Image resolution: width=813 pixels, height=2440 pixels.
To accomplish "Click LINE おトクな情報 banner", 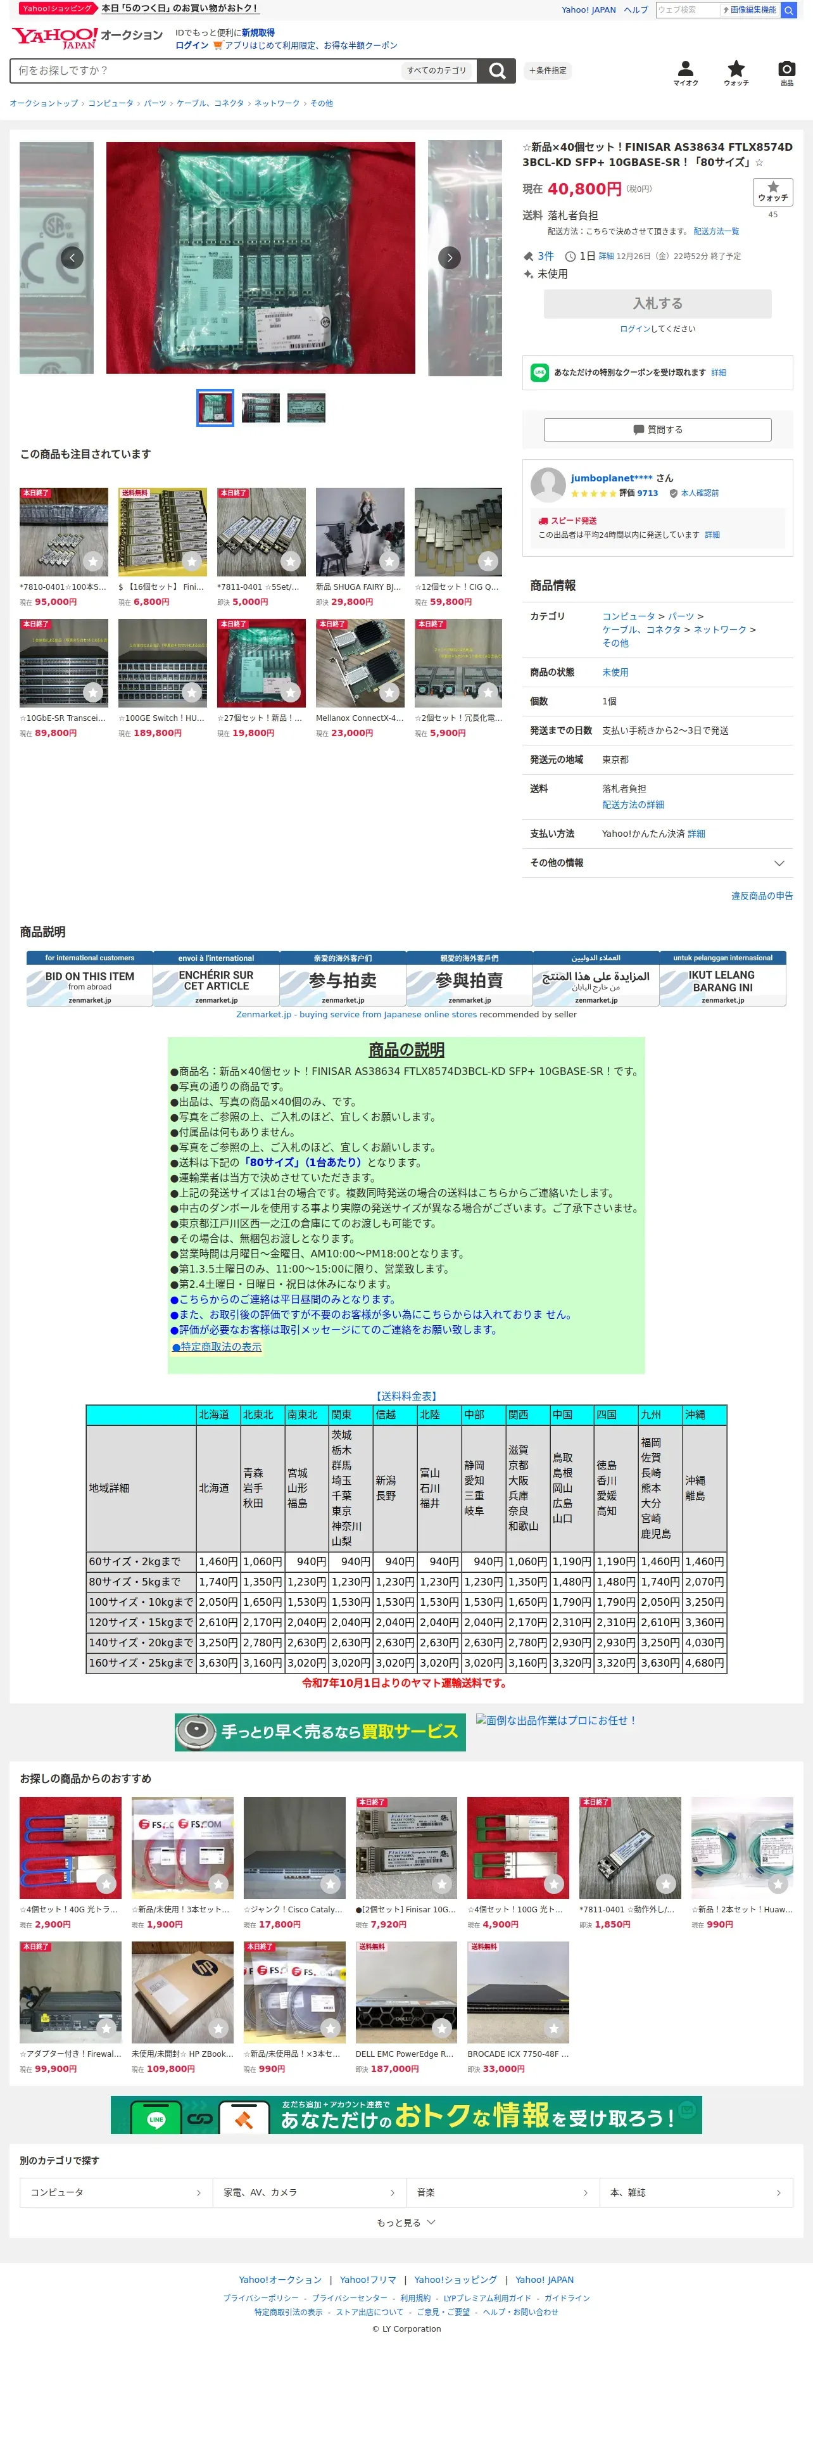I will pyautogui.click(x=406, y=2115).
